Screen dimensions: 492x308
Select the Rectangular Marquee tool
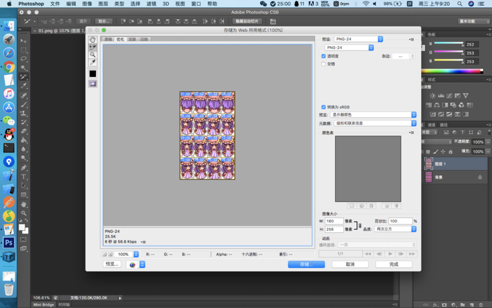[23, 50]
